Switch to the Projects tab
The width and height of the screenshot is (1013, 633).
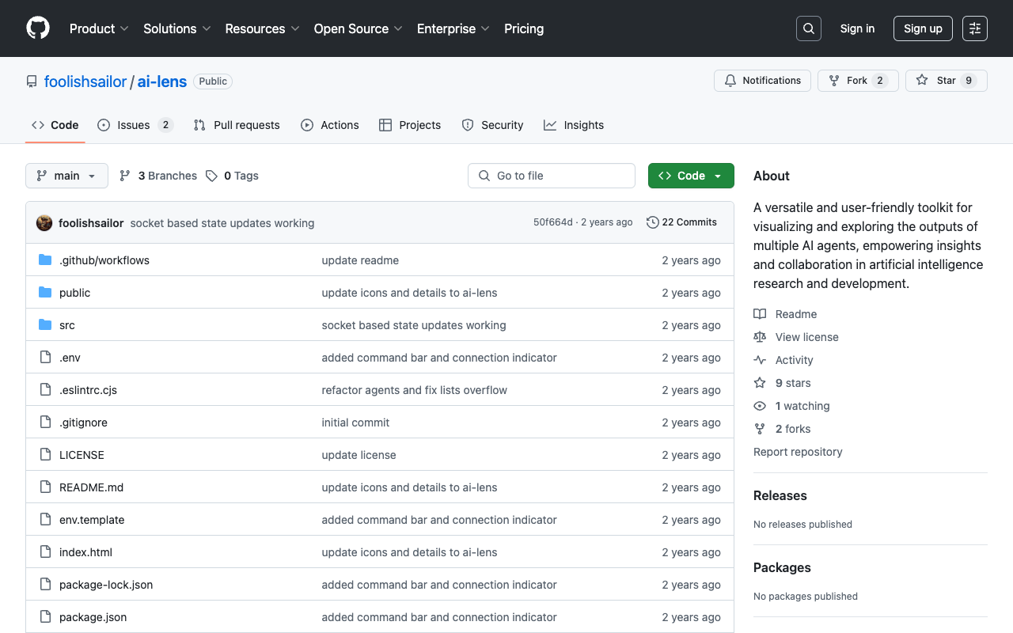(410, 125)
